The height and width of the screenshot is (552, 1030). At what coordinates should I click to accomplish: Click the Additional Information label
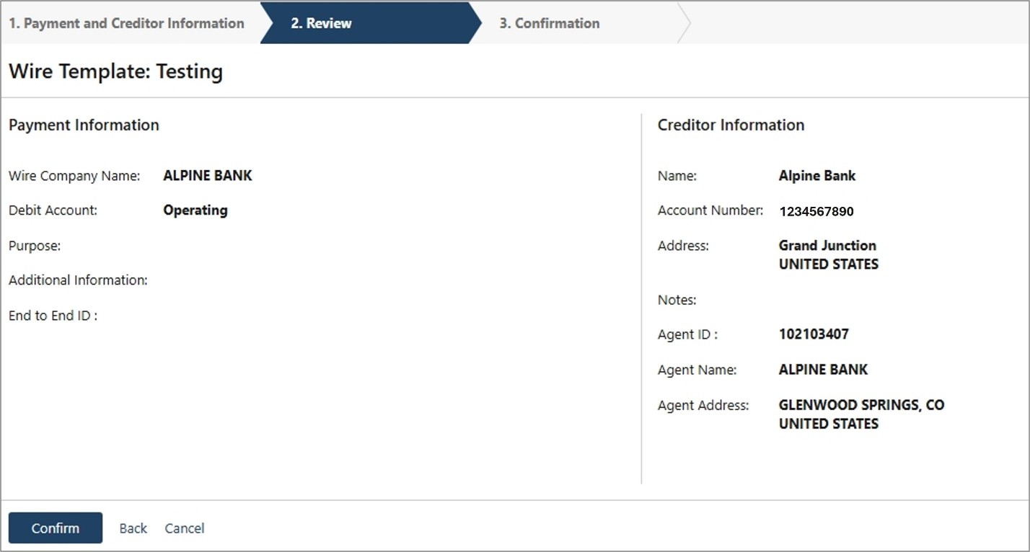tap(78, 280)
